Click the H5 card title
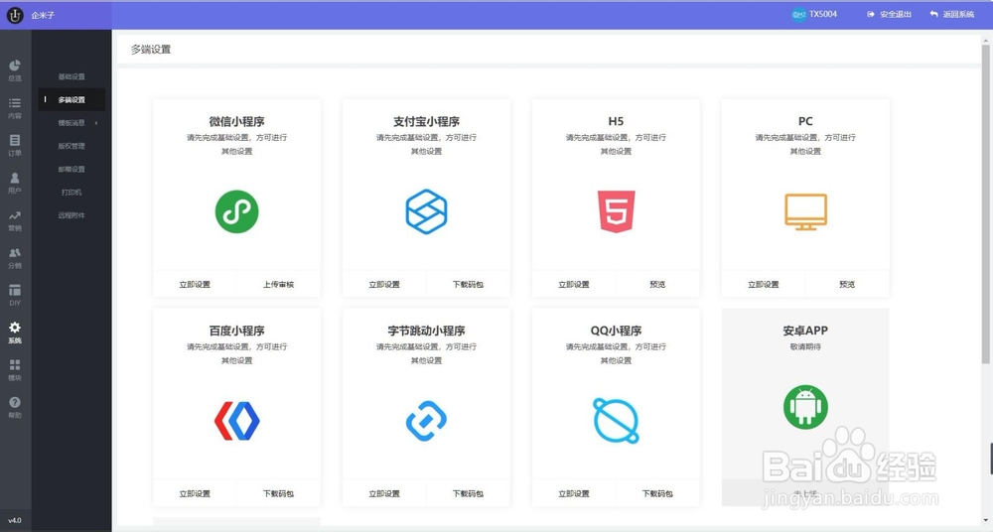 [x=617, y=121]
